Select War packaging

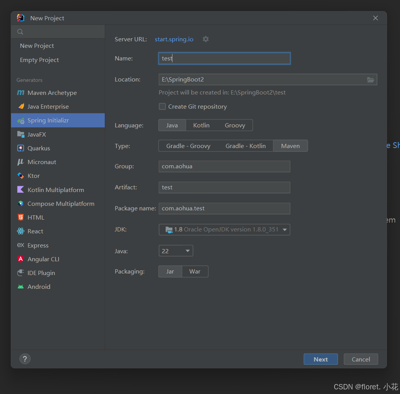coord(195,272)
